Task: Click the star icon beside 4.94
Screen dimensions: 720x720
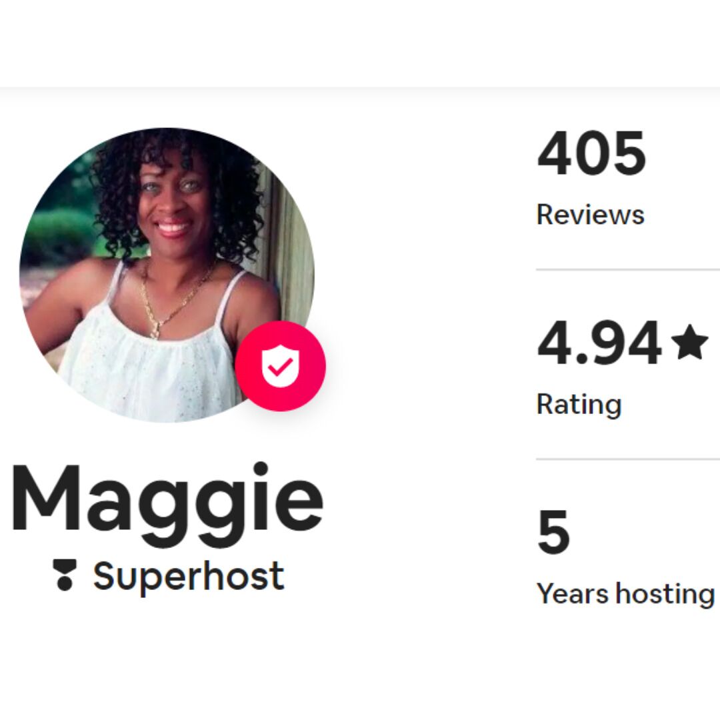Action: [x=689, y=341]
